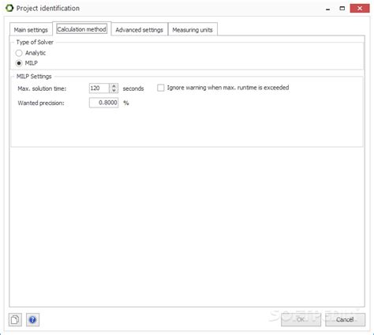Viewport: 374px width, 335px height.
Task: Confirm settings with the OK button
Action: (x=301, y=319)
